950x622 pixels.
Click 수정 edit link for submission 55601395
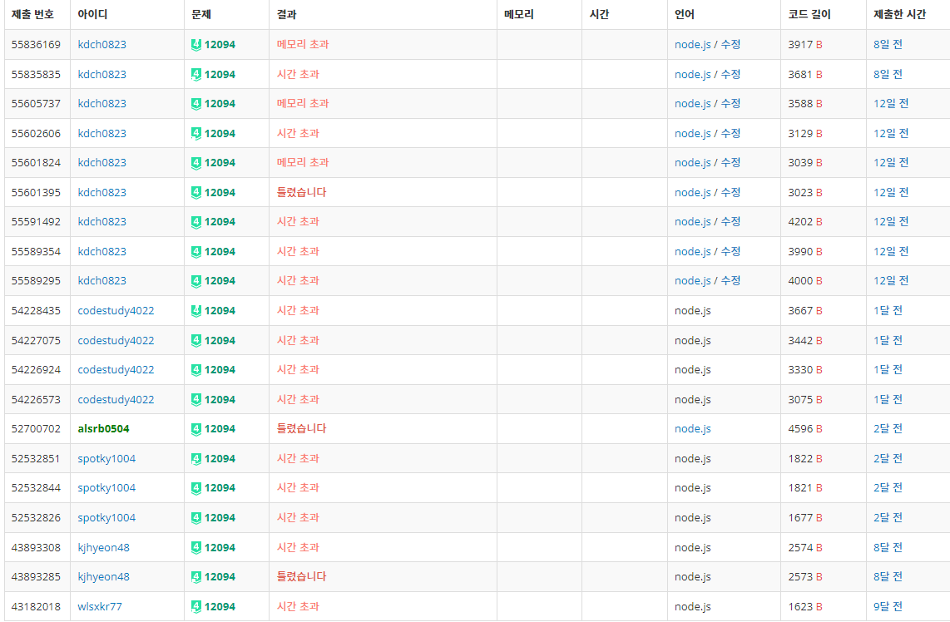[x=730, y=192]
